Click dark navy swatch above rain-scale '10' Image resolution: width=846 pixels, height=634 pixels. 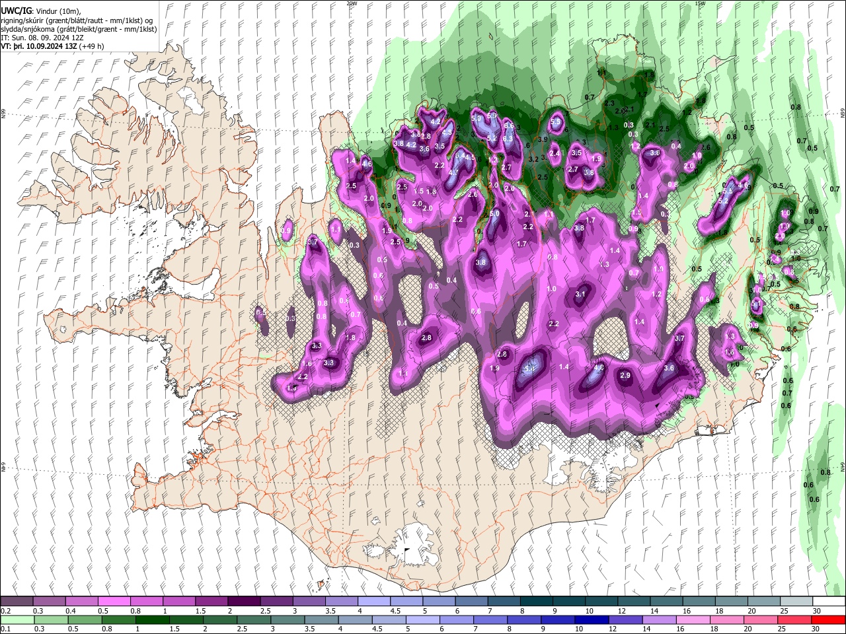(x=590, y=620)
